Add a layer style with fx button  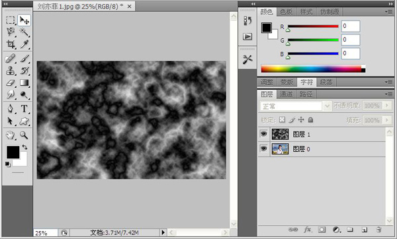pyautogui.click(x=308, y=229)
